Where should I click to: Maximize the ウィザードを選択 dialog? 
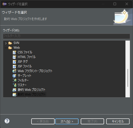click(x=115, y=4)
